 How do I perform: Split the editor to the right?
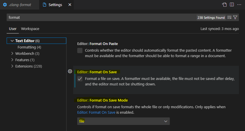tap(232, 5)
